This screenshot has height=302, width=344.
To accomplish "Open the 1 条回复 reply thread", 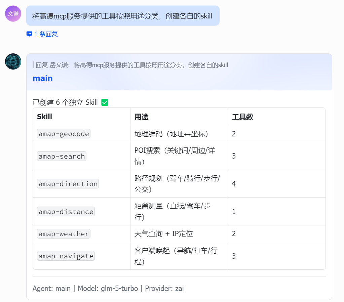I will pos(41,34).
